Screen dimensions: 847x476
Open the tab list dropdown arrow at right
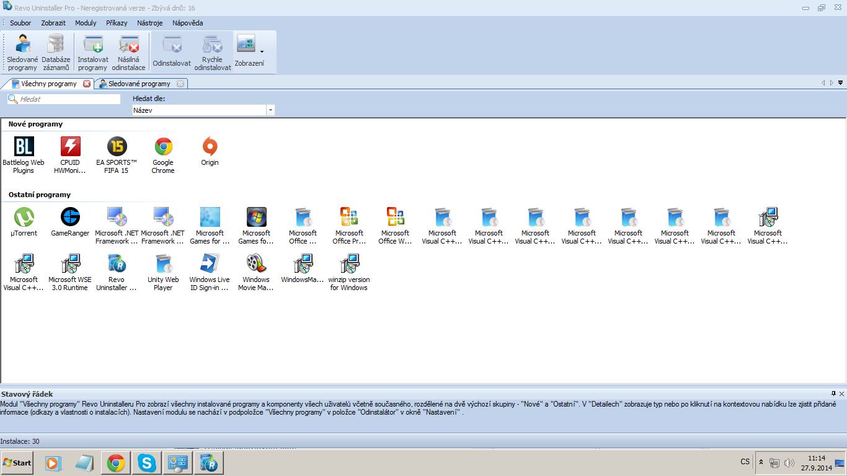pyautogui.click(x=840, y=83)
